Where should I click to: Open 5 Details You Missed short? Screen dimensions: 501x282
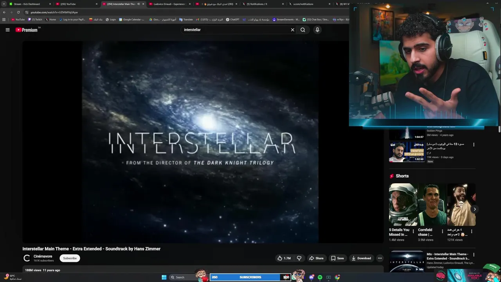click(x=403, y=204)
